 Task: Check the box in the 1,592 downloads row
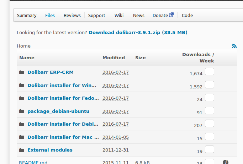[x=210, y=85]
